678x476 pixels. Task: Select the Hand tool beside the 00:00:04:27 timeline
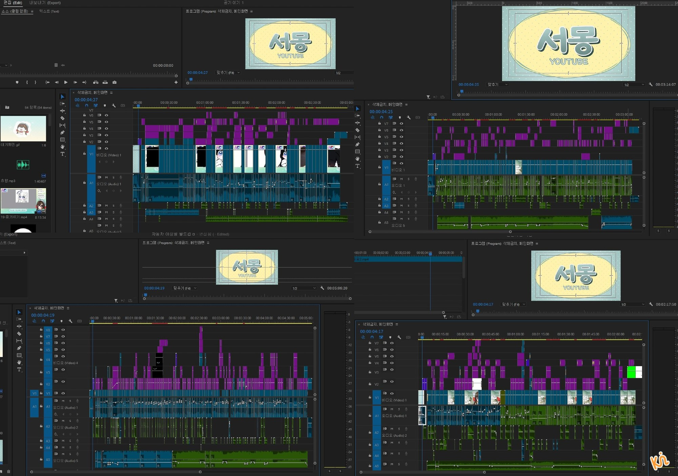(x=62, y=146)
